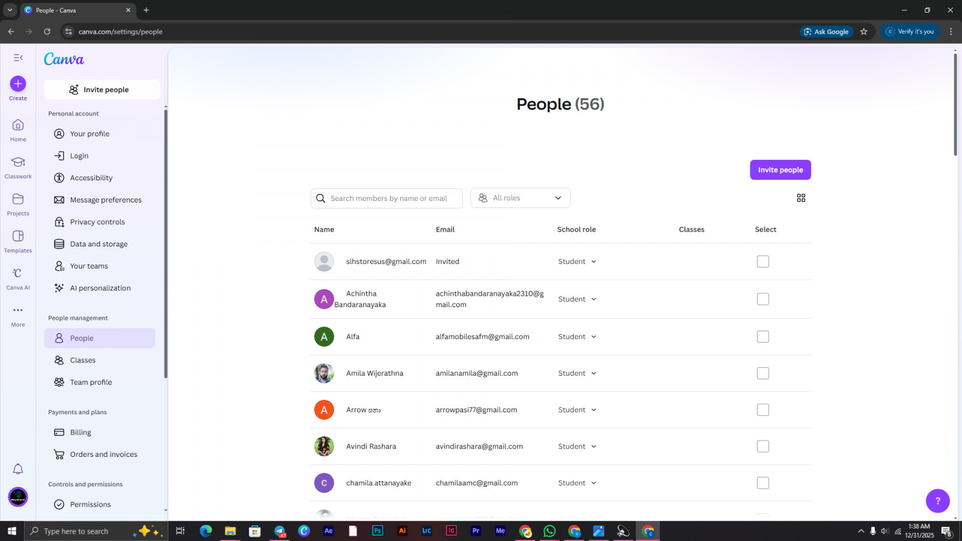Viewport: 962px width, 541px height.
Task: Focus the search members input field
Action: pos(388,198)
